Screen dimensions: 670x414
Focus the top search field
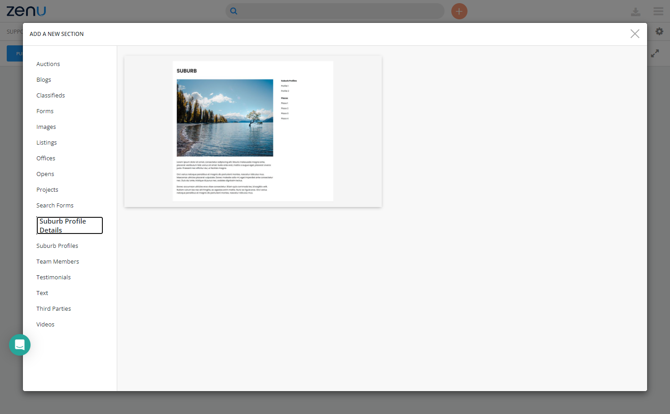[335, 11]
